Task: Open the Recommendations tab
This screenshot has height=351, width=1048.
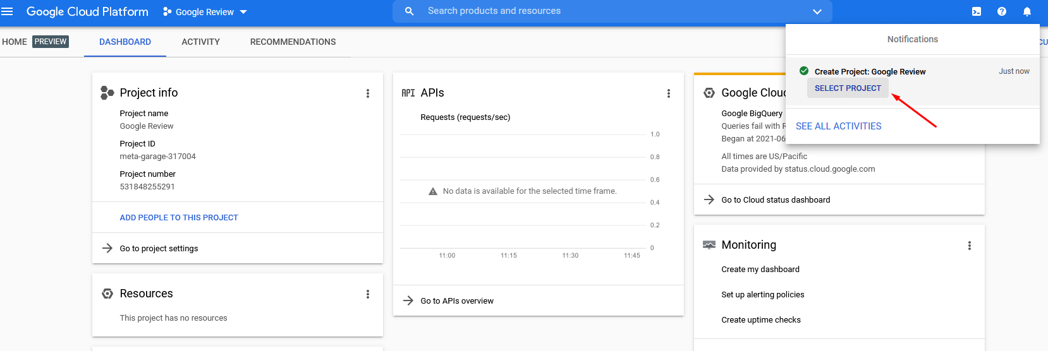Action: pyautogui.click(x=293, y=42)
